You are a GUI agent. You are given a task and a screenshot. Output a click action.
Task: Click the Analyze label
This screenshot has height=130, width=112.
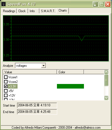point(8,66)
